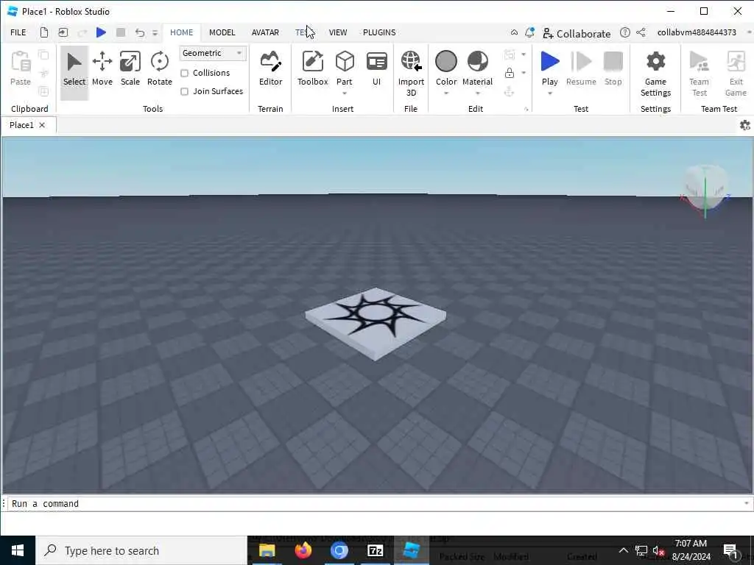Click the Stop test button
Screen dimensions: 754x565
(613, 70)
